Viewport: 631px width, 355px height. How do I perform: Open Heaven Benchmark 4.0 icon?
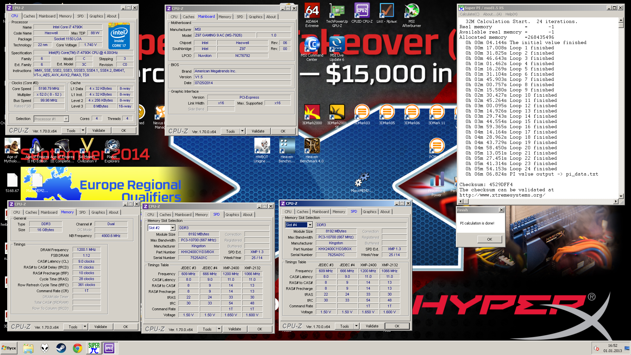pyautogui.click(x=312, y=150)
